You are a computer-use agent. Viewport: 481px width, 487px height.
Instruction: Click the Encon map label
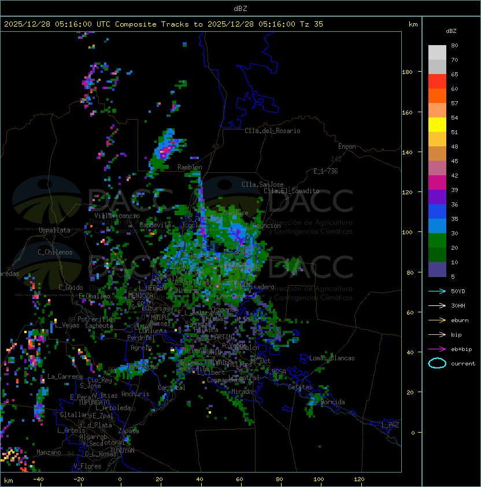coord(347,146)
